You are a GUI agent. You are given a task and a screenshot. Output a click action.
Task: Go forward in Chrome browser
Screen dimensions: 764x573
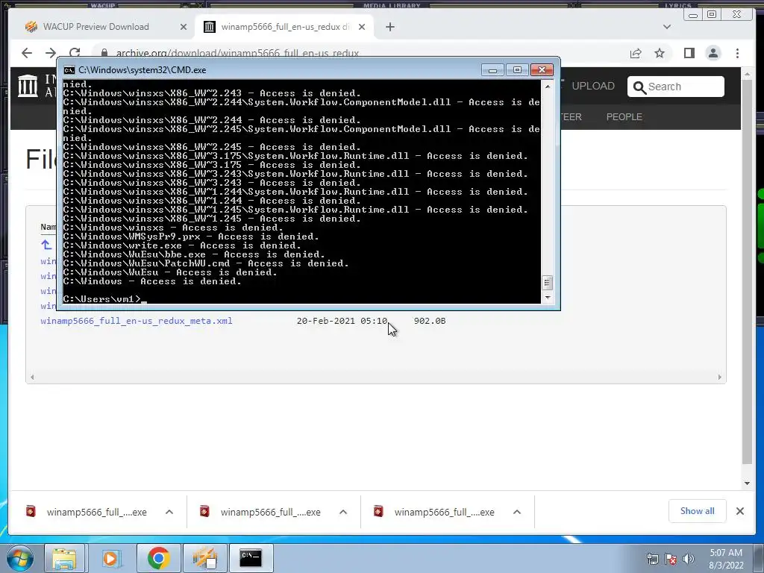[51, 53]
